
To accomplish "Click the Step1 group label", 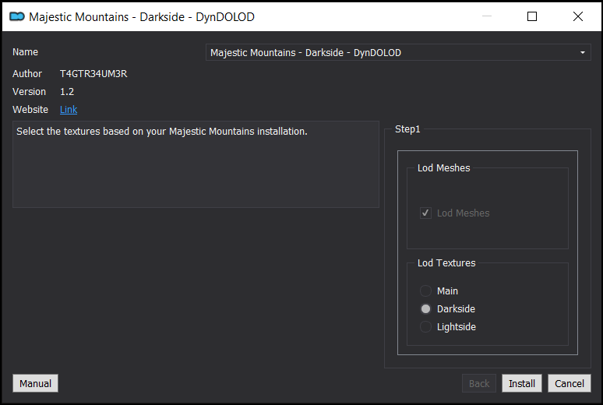I will click(x=407, y=129).
